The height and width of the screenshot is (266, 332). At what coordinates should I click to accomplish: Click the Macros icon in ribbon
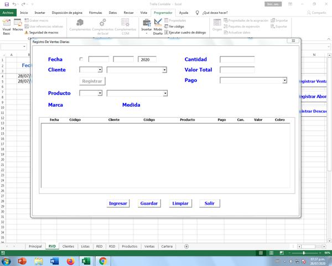(18, 25)
